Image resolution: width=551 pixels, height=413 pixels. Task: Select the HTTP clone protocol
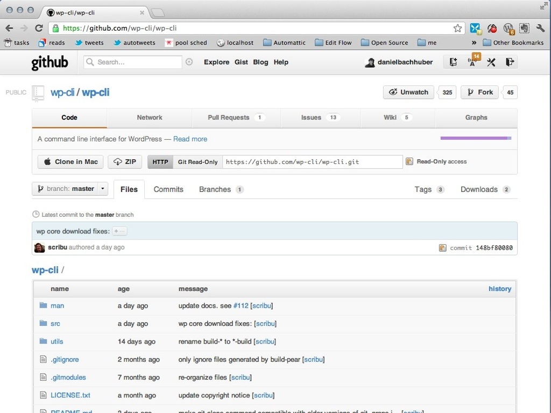(160, 162)
